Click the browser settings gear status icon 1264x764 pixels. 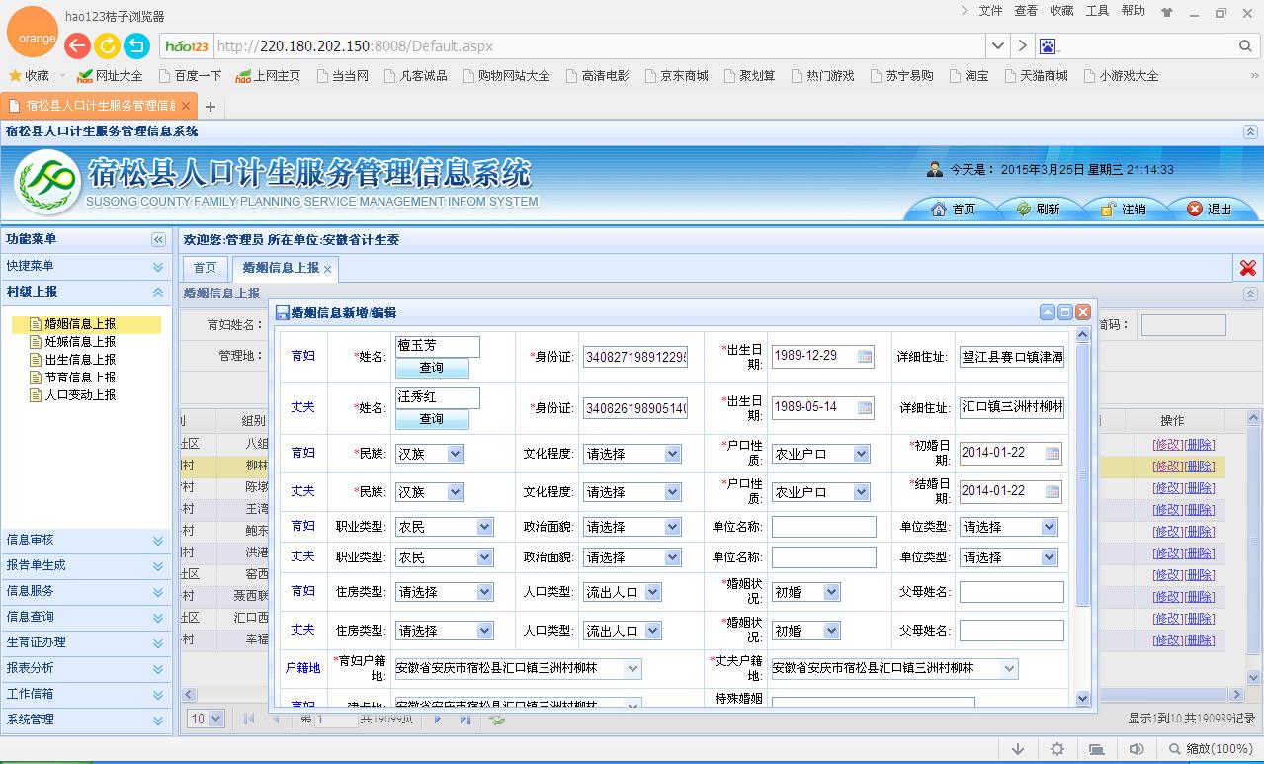pos(1057,749)
